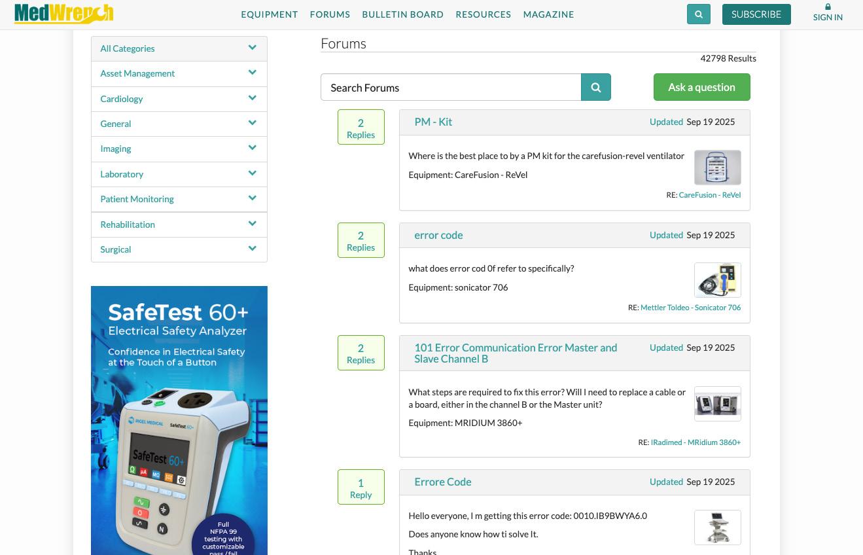Click the Subscribe button
863x555 pixels.
pos(756,14)
